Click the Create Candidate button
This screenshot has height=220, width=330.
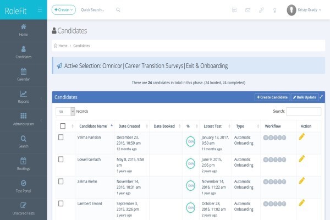coord(272,97)
